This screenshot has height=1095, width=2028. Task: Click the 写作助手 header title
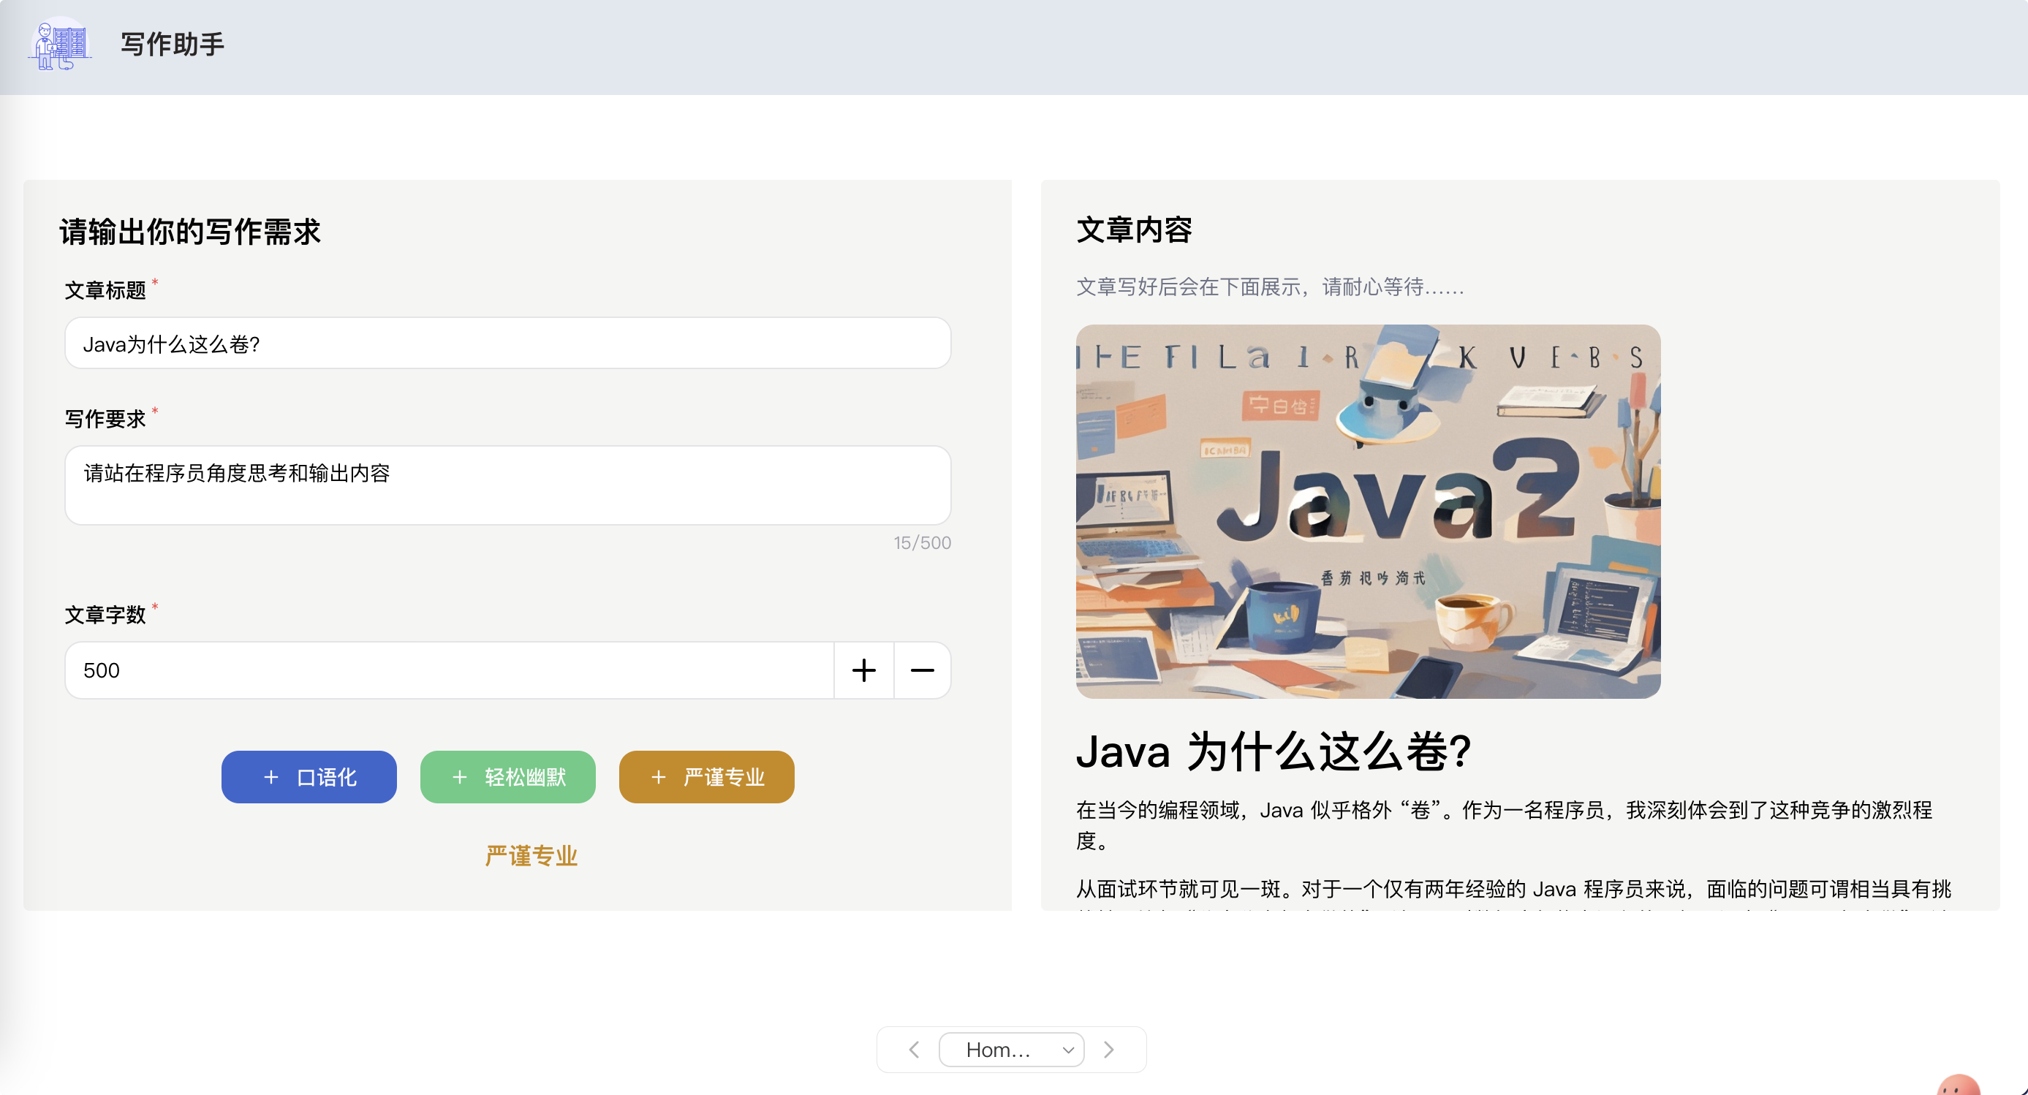[173, 45]
